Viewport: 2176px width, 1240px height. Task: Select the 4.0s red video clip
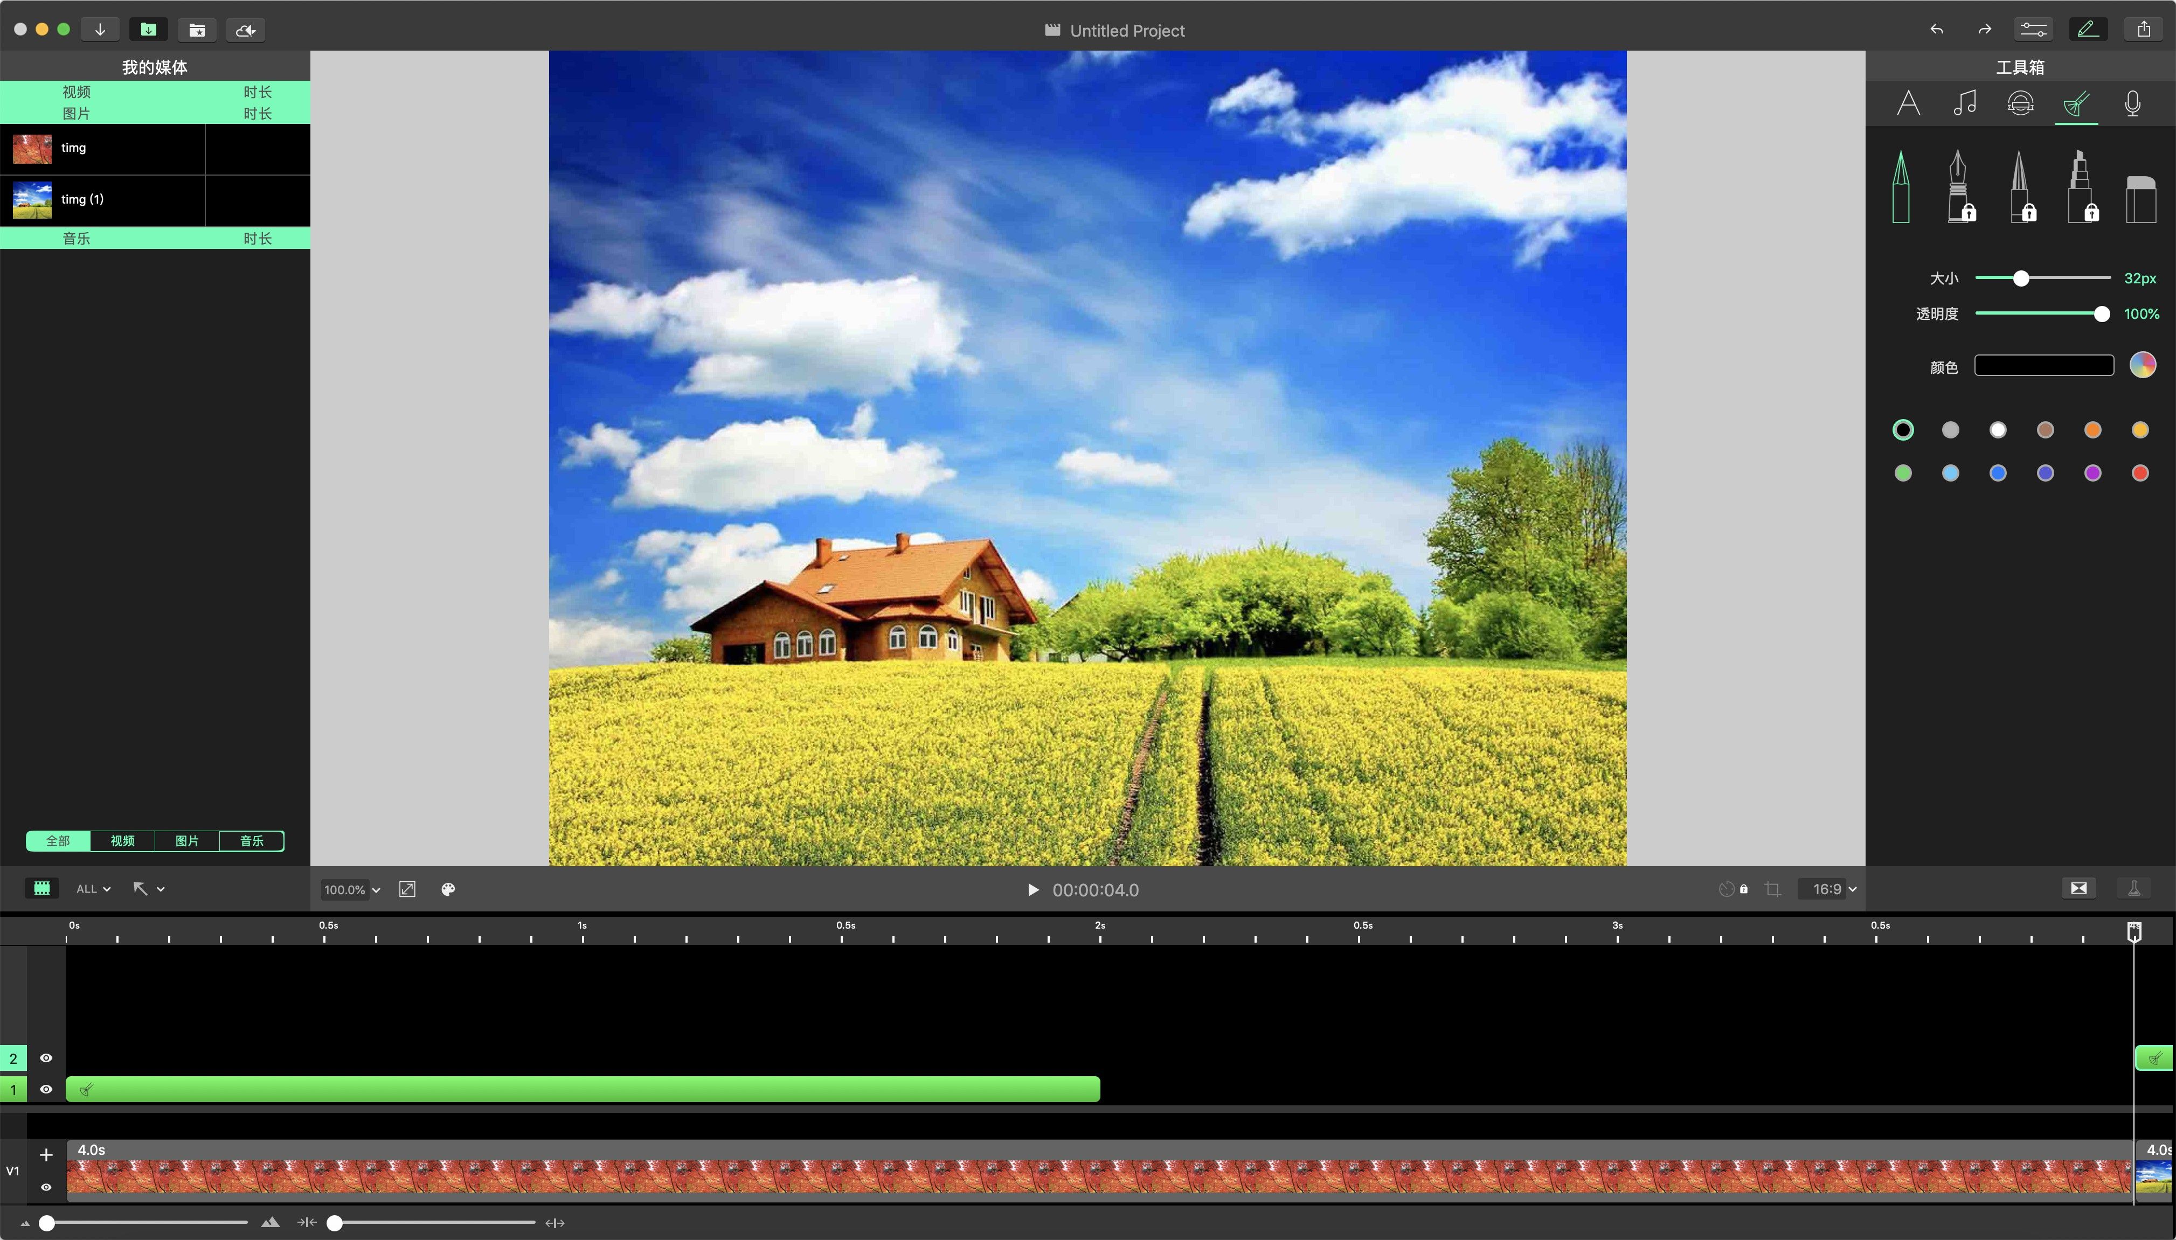pyautogui.click(x=1099, y=1172)
